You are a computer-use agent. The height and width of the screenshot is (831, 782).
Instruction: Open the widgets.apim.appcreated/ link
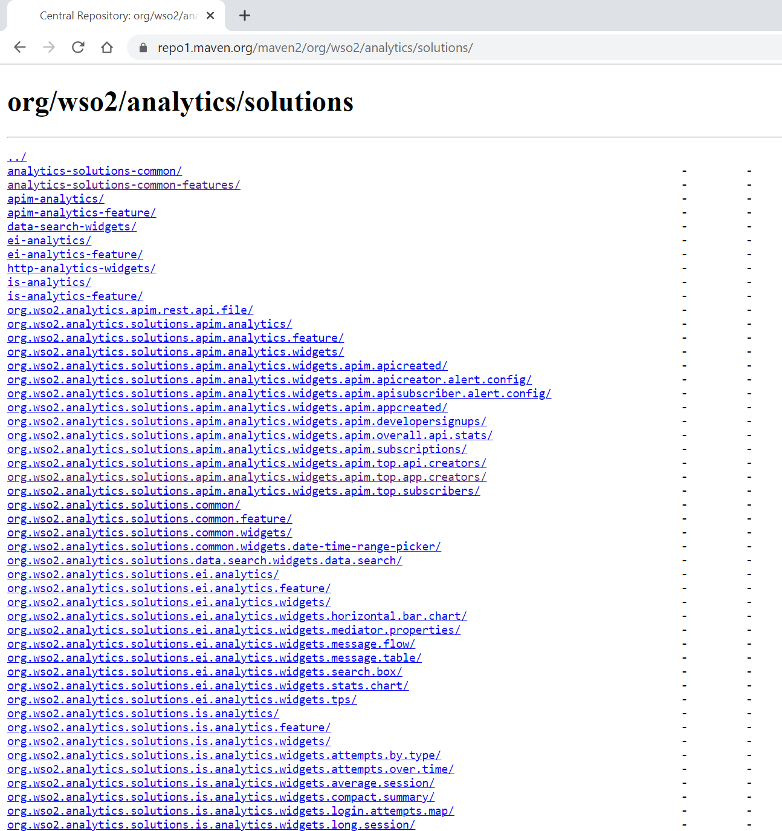click(227, 408)
